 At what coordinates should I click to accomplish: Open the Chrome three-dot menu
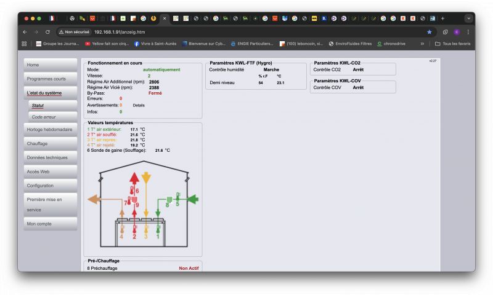(468, 31)
